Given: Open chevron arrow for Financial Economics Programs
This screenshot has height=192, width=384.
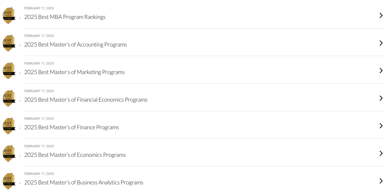Looking at the screenshot, I should coord(381,98).
